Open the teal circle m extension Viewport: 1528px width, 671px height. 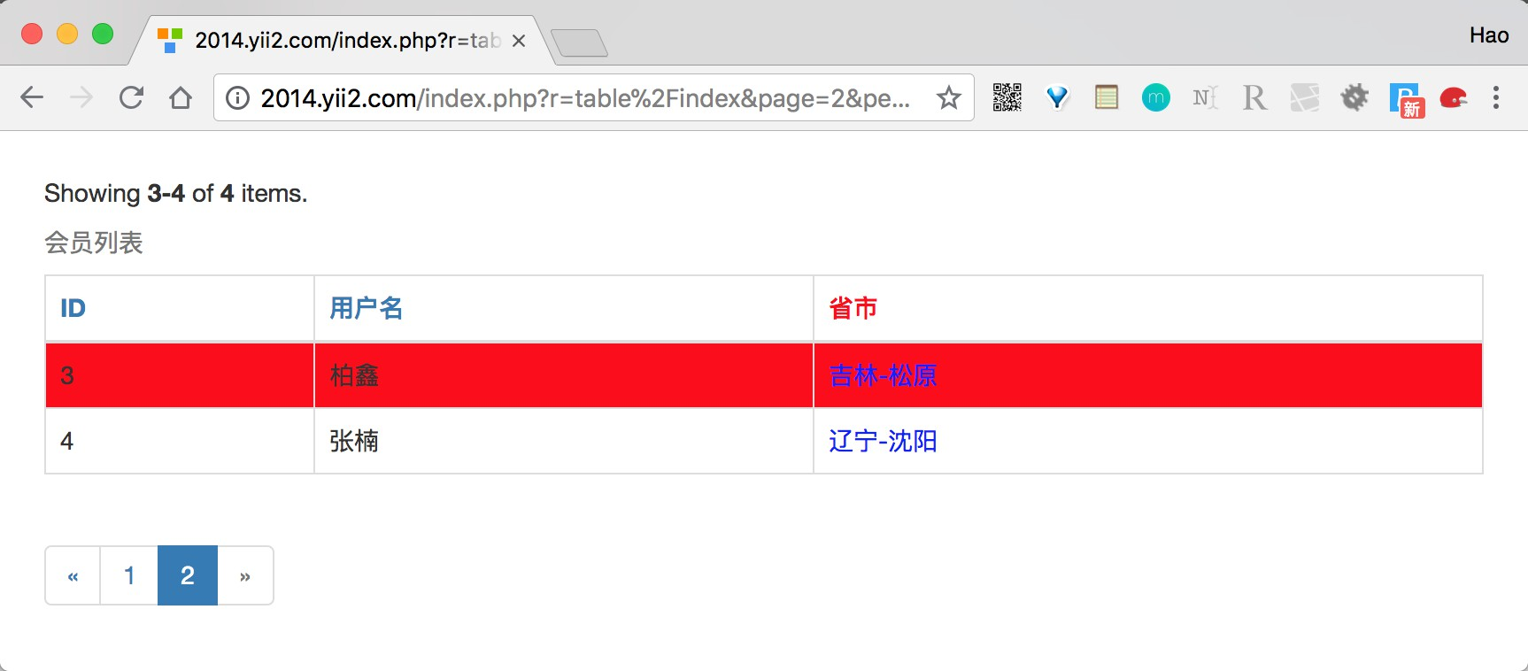click(1155, 97)
